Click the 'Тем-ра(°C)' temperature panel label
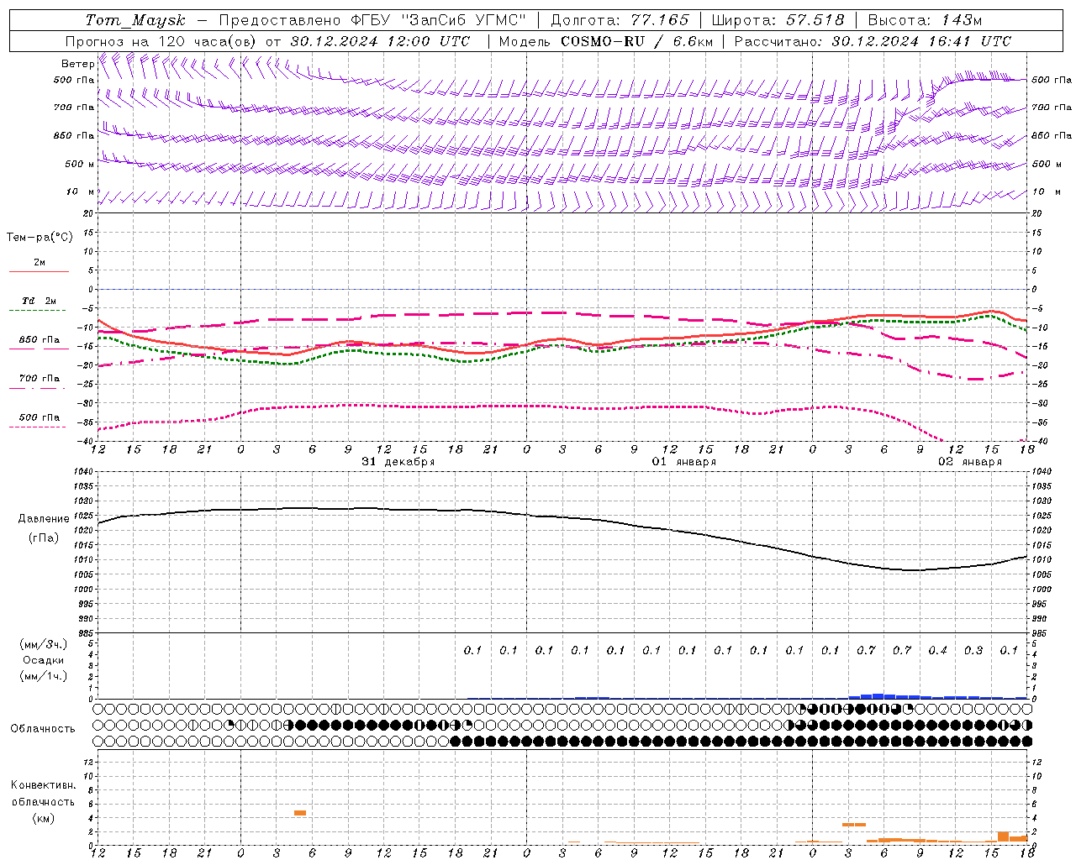This screenshot has width=1076, height=860. click(x=40, y=238)
